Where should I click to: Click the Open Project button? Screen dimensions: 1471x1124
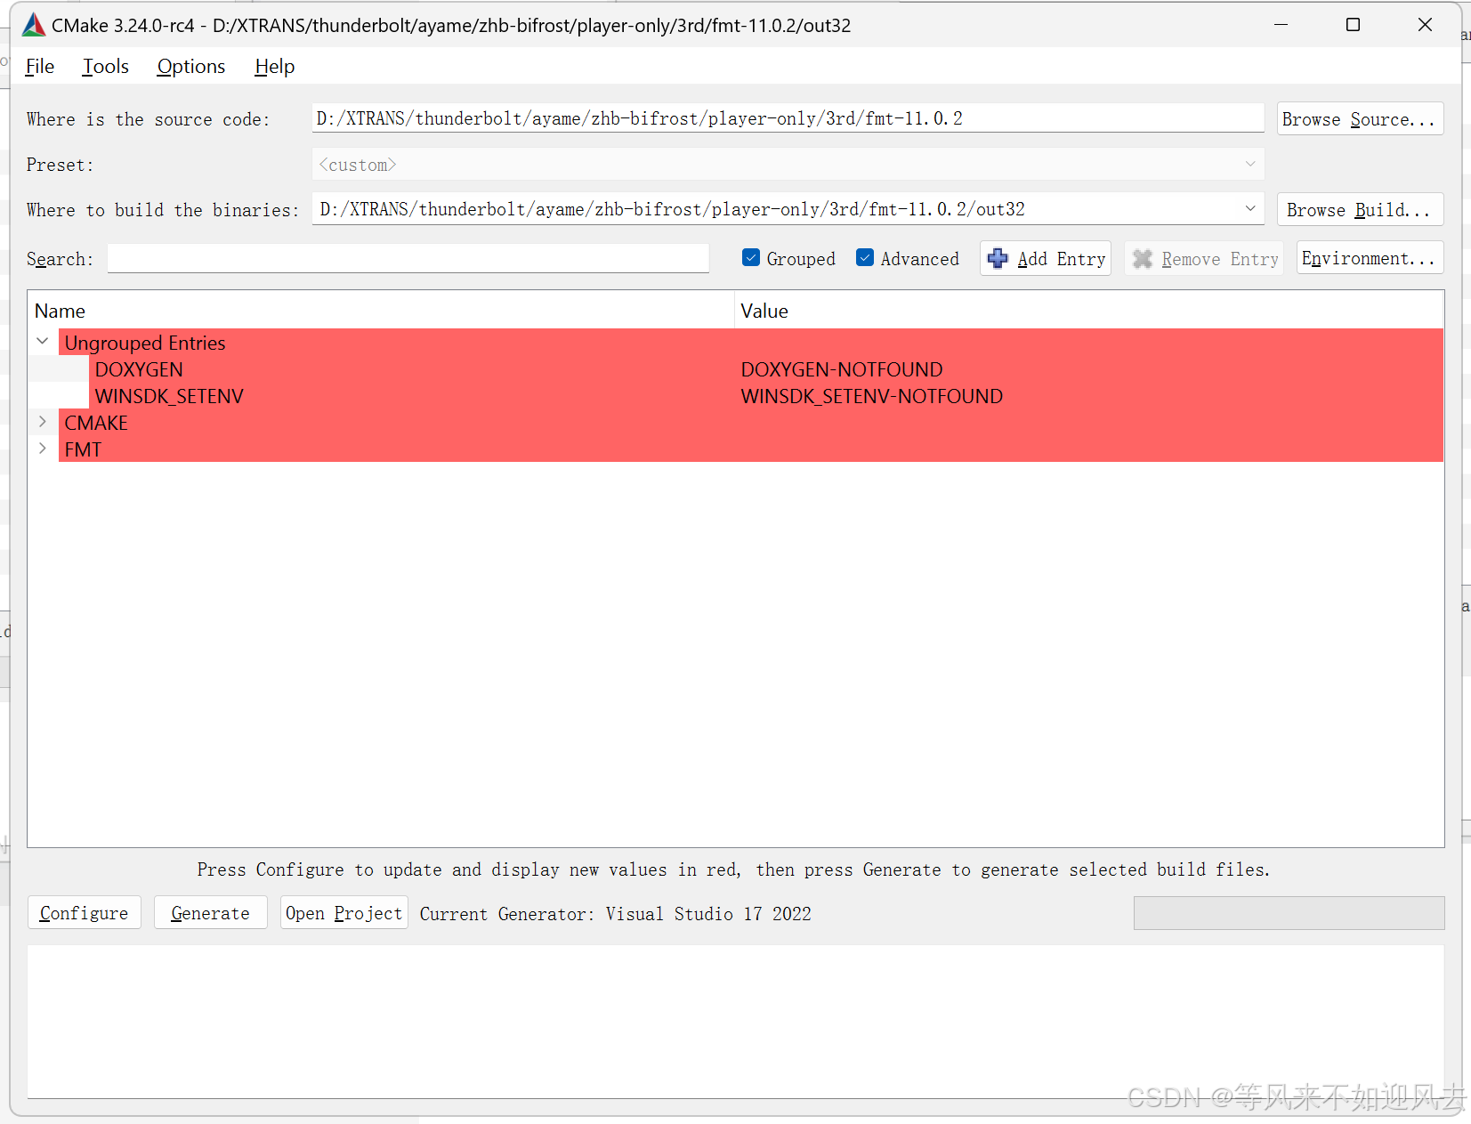point(344,913)
